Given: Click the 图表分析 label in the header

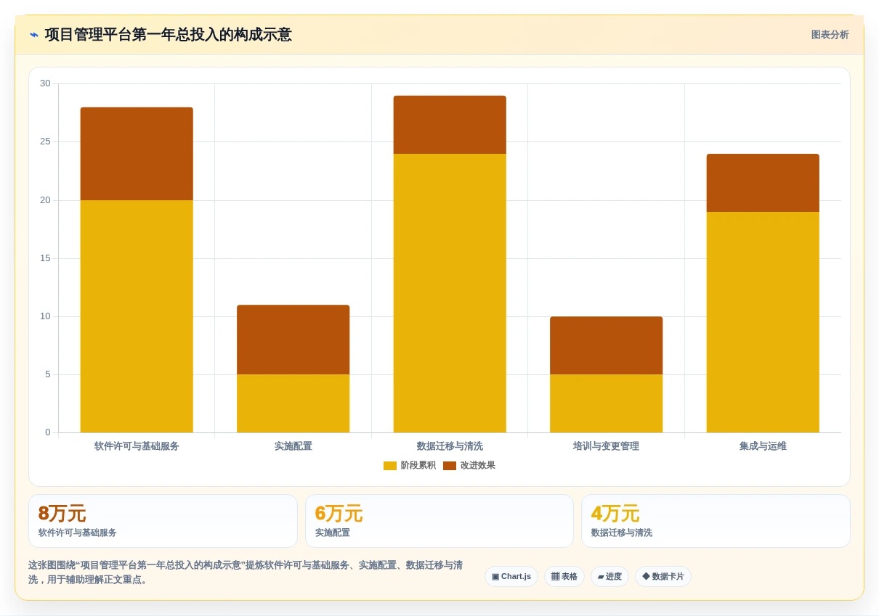Looking at the screenshot, I should [830, 35].
